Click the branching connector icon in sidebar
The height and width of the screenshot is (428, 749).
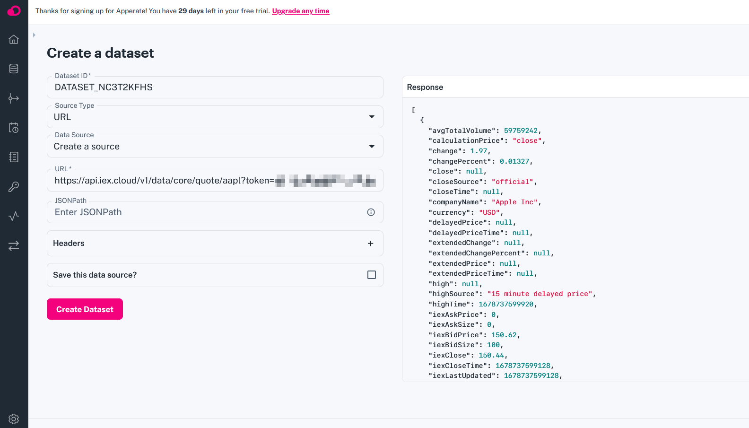(x=14, y=98)
